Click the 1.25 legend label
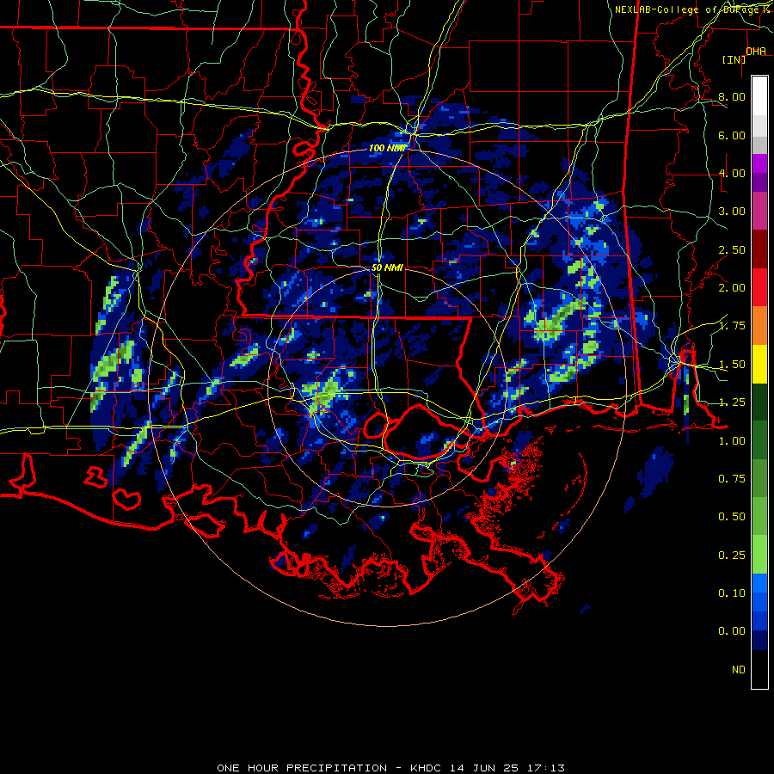Image resolution: width=774 pixels, height=774 pixels. (x=731, y=402)
